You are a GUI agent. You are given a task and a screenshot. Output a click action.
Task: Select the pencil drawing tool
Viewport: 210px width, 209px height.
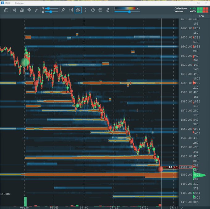pos(63,10)
